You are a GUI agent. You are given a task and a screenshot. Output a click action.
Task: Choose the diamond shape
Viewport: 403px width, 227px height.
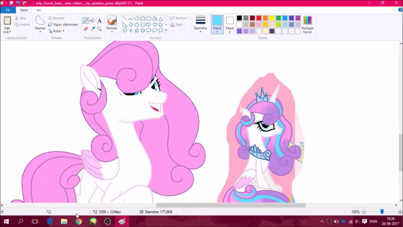click(x=131, y=25)
